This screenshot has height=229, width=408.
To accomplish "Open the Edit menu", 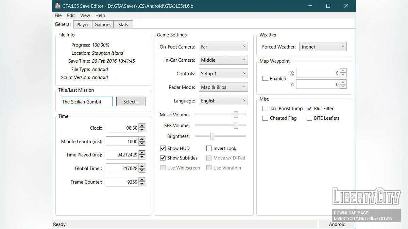I will [71, 15].
